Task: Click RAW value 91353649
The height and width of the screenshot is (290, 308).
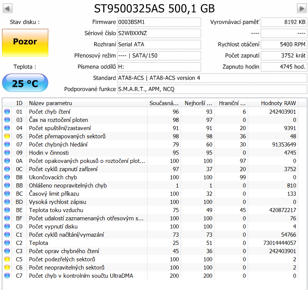Action: 284,145
